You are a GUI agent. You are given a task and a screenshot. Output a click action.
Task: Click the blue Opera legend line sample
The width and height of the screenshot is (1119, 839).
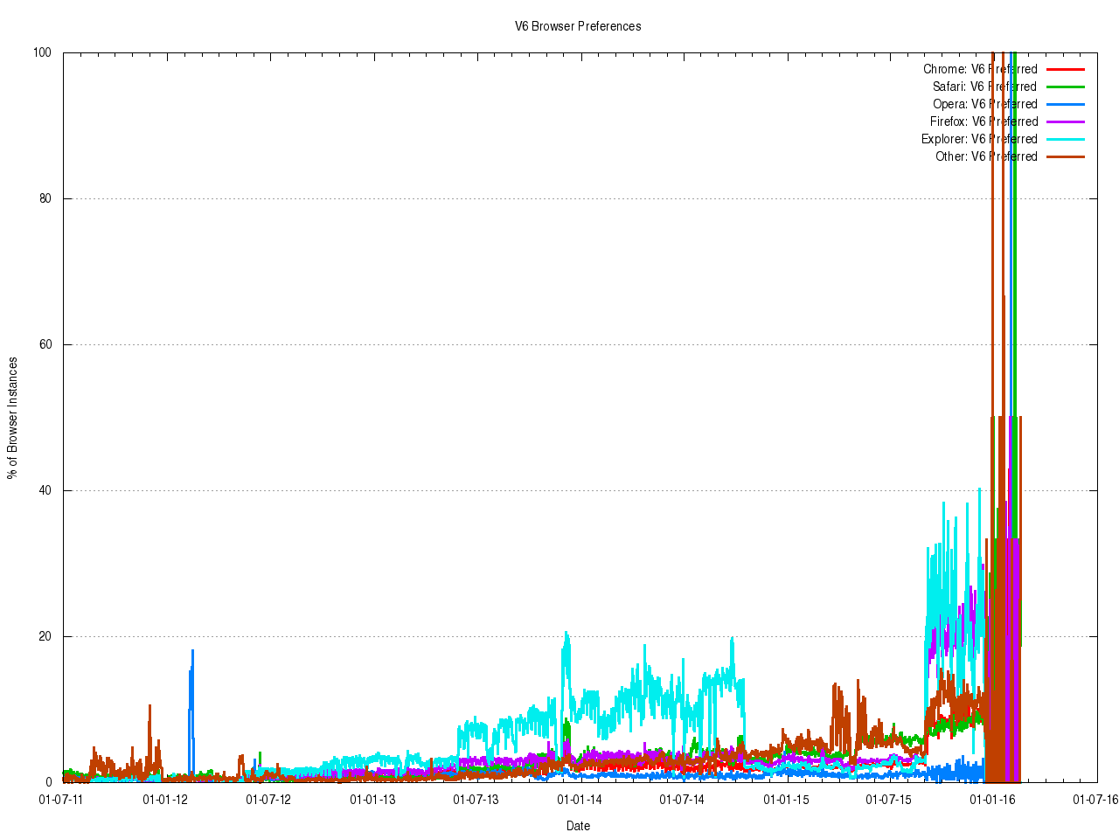tap(1065, 104)
